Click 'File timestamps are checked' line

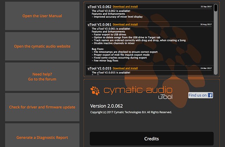point(125,52)
